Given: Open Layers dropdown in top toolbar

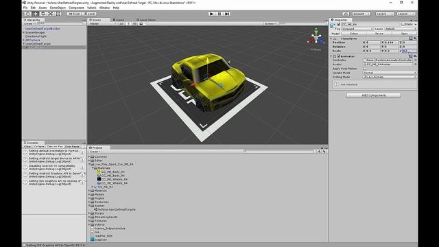Looking at the screenshot, I should pos(384,14).
